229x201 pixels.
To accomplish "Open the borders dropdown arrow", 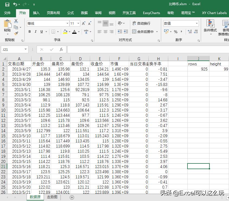I will [x=58, y=32].
